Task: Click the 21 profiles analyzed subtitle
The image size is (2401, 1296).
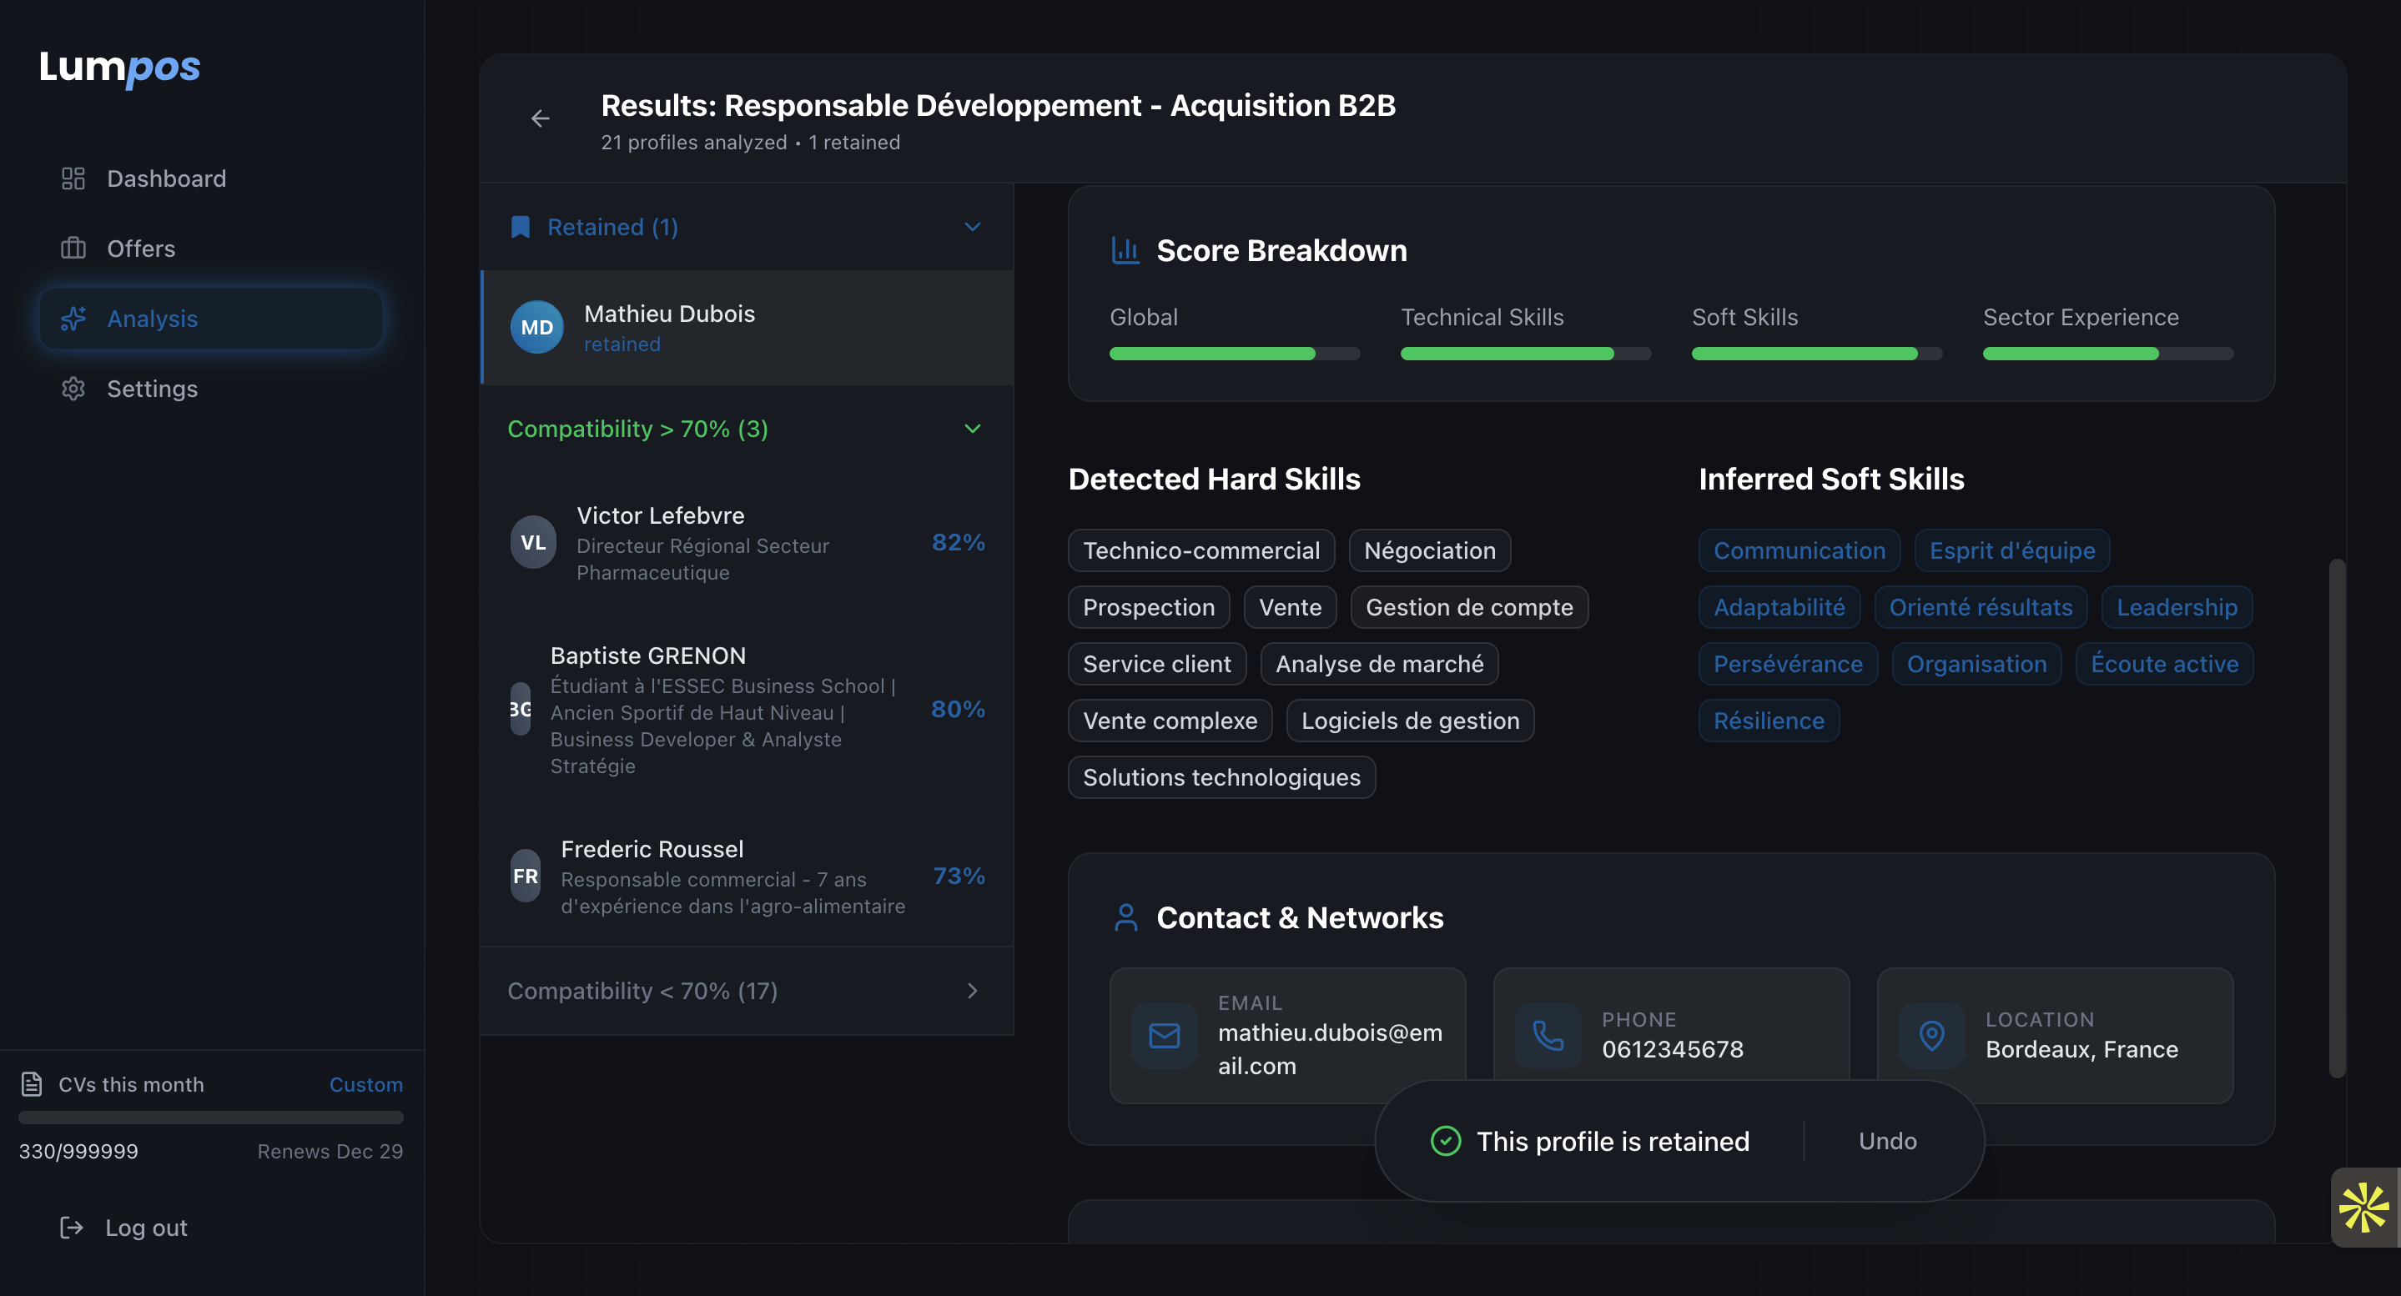Action: (x=693, y=142)
